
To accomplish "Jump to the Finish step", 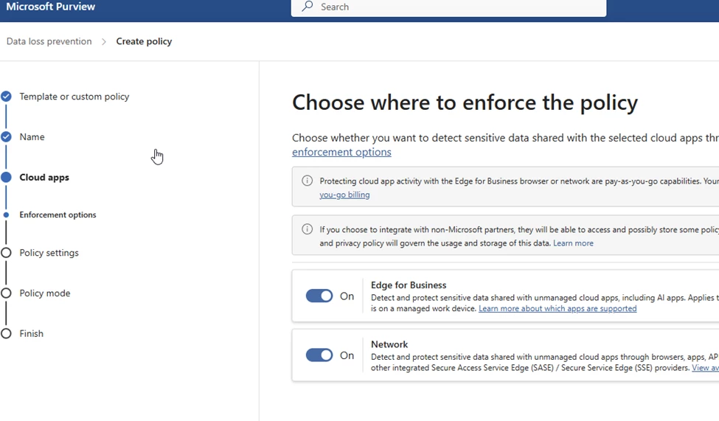I will tap(31, 333).
